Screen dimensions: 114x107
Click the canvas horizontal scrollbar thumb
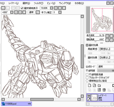tap(42, 99)
